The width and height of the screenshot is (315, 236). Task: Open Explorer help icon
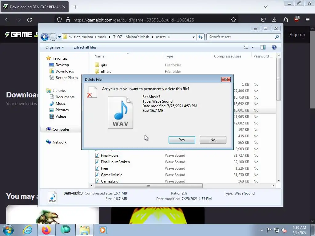(274, 47)
